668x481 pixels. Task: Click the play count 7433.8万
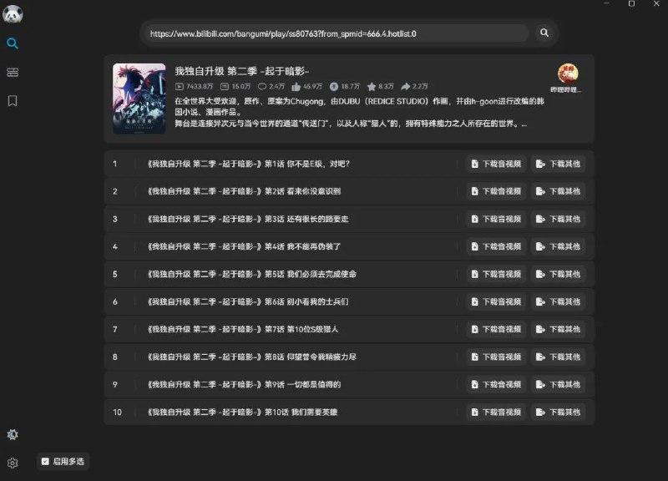coord(195,87)
